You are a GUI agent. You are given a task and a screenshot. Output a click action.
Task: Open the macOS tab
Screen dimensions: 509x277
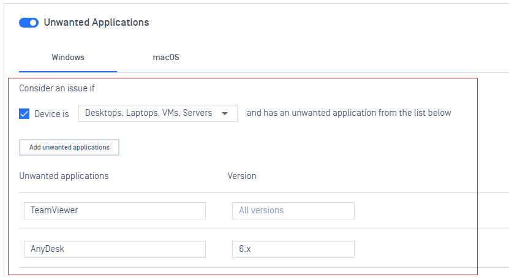click(166, 57)
